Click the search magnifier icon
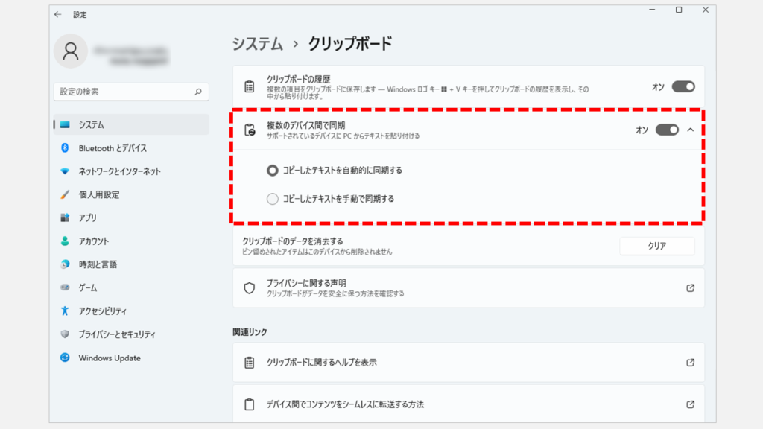The width and height of the screenshot is (763, 429). click(198, 92)
